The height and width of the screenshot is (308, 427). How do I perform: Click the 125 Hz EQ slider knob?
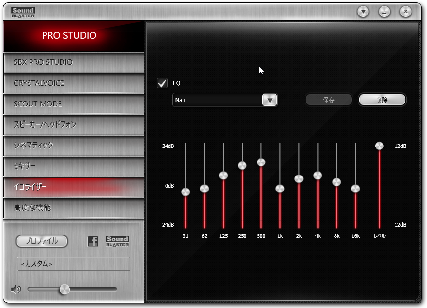[223, 176]
